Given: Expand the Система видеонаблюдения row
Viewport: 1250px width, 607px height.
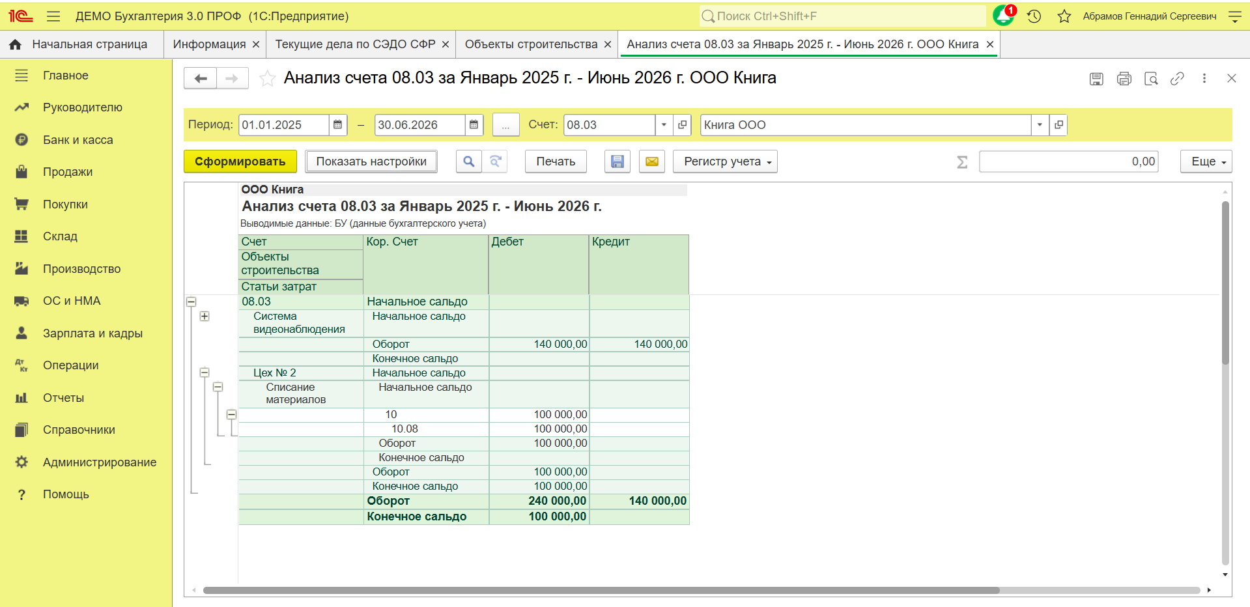Looking at the screenshot, I should (205, 316).
